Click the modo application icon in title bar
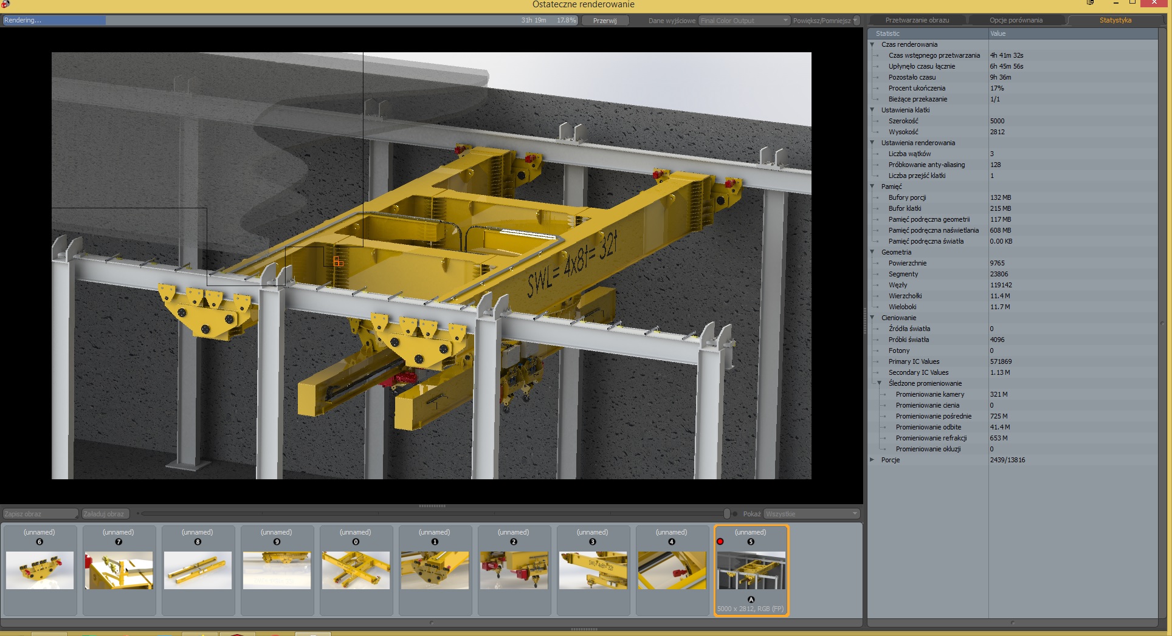Viewport: 1172px width, 636px height. pyautogui.click(x=5, y=4)
